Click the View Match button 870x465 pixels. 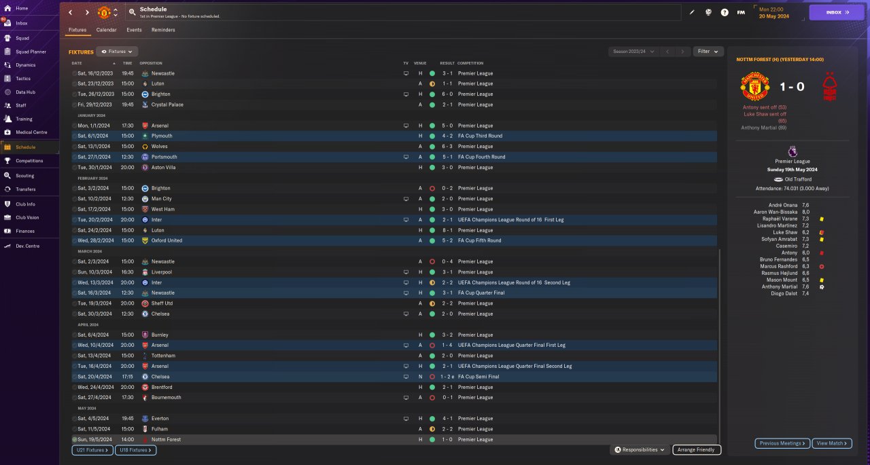[x=831, y=443]
